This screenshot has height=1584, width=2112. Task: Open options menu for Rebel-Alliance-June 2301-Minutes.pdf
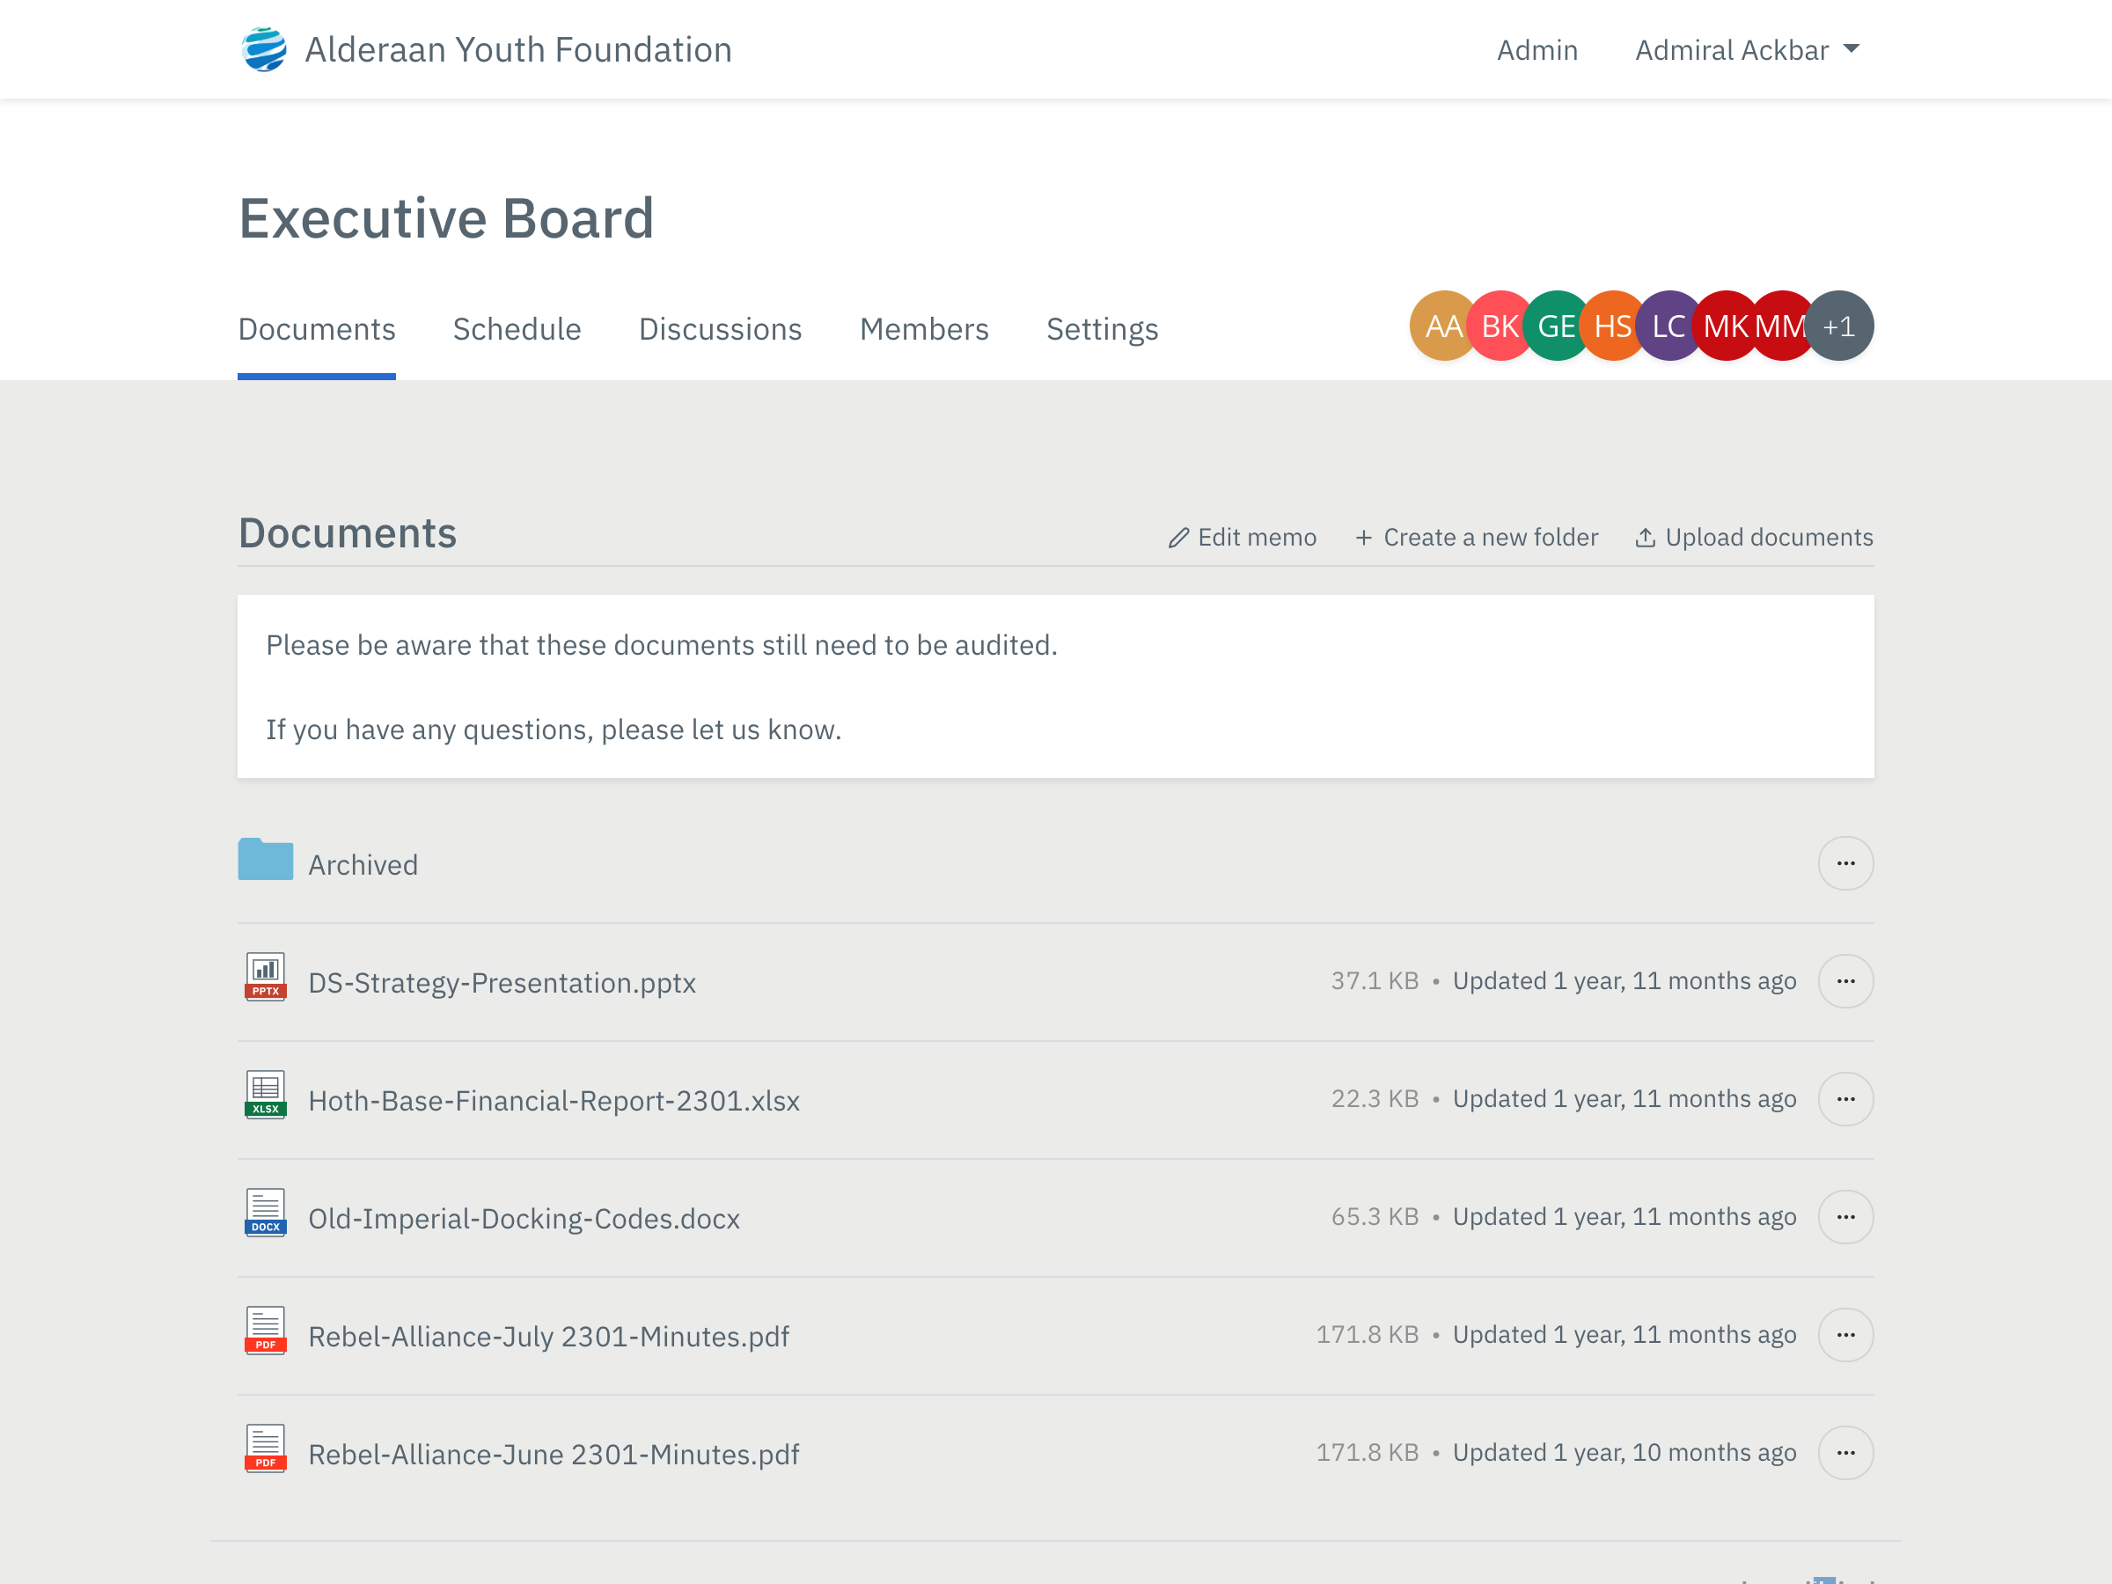coord(1844,1453)
